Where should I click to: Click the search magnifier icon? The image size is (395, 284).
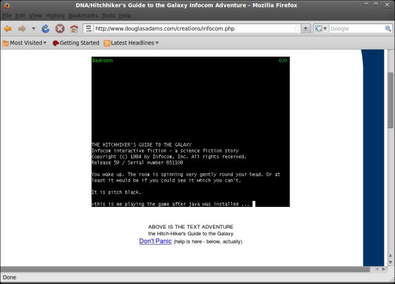pos(388,28)
